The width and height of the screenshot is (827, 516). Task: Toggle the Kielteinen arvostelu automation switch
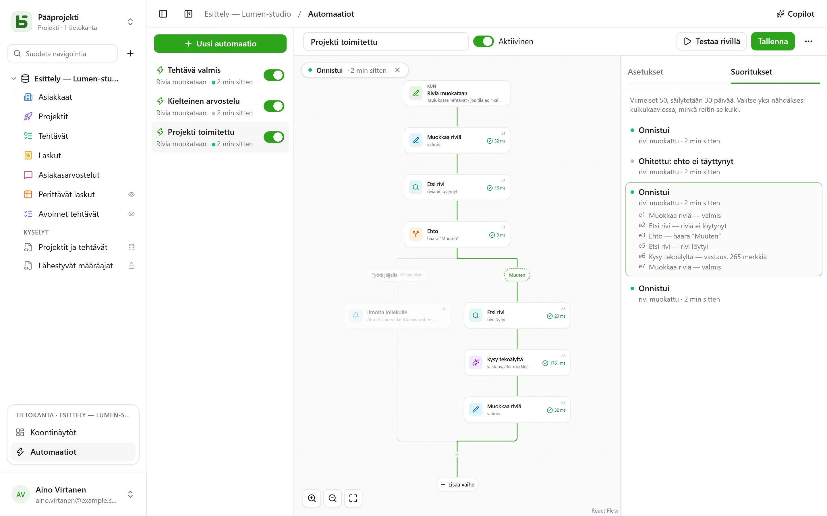click(274, 106)
